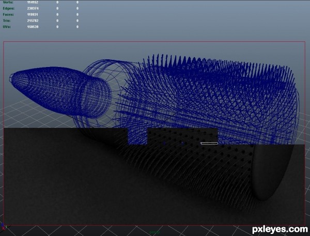Click the "Edges:" heads-up display label
310x236 pixels.
click(8, 8)
